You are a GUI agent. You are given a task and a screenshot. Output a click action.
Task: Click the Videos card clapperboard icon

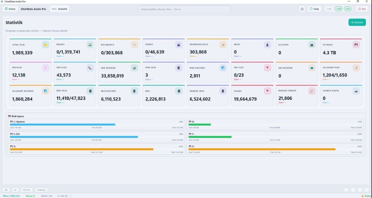pos(179,45)
